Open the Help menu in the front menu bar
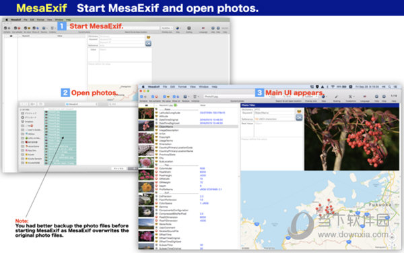Screen dimensions: 404x253 click(x=214, y=87)
